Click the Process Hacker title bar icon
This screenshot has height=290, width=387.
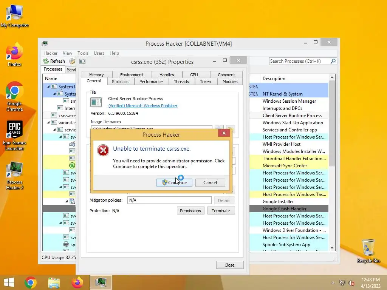point(45,44)
